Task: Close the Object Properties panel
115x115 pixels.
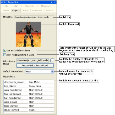Action: coord(55,2)
